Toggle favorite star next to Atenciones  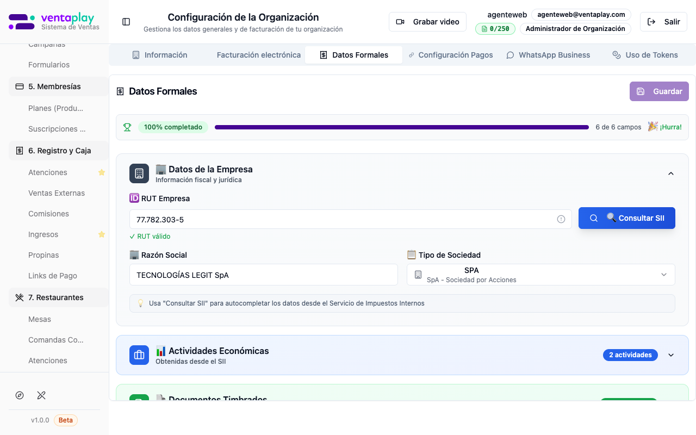coord(101,172)
